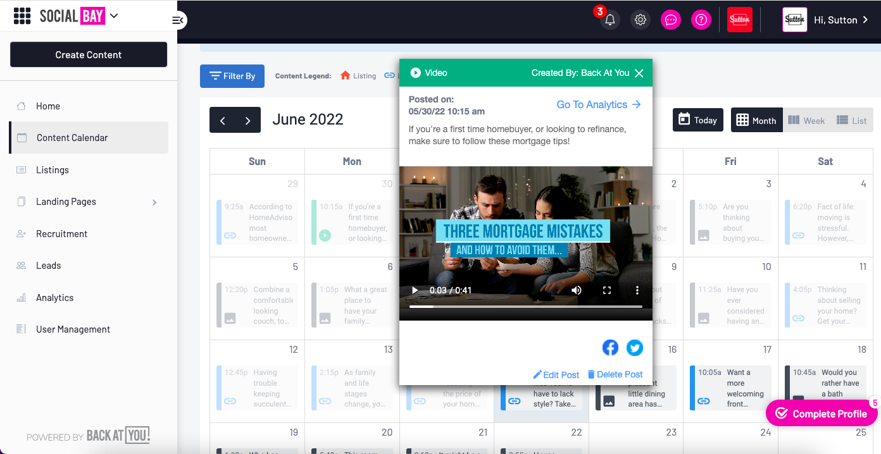Expand the Hi, Sutton account menu

click(841, 20)
